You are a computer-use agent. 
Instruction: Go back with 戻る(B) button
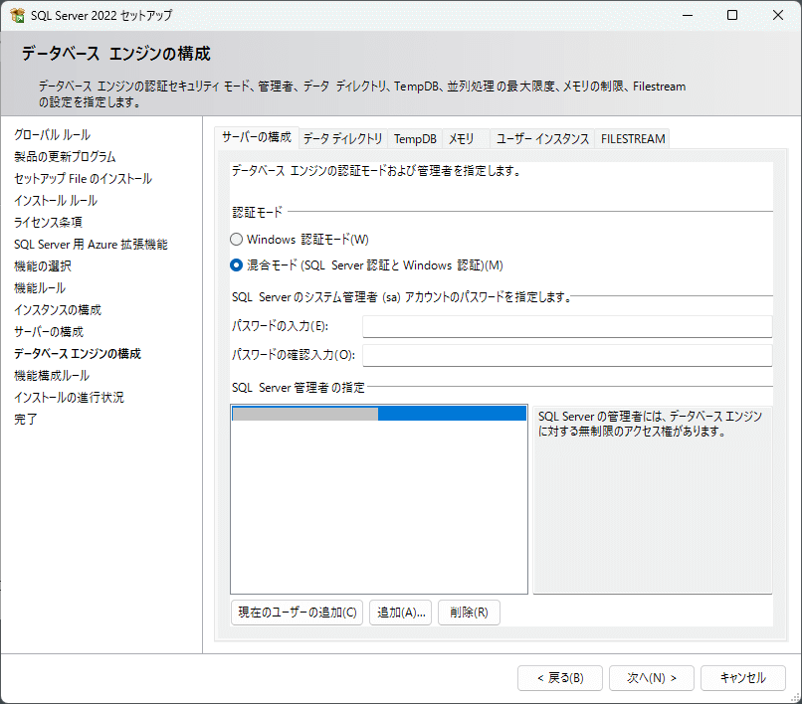(560, 678)
